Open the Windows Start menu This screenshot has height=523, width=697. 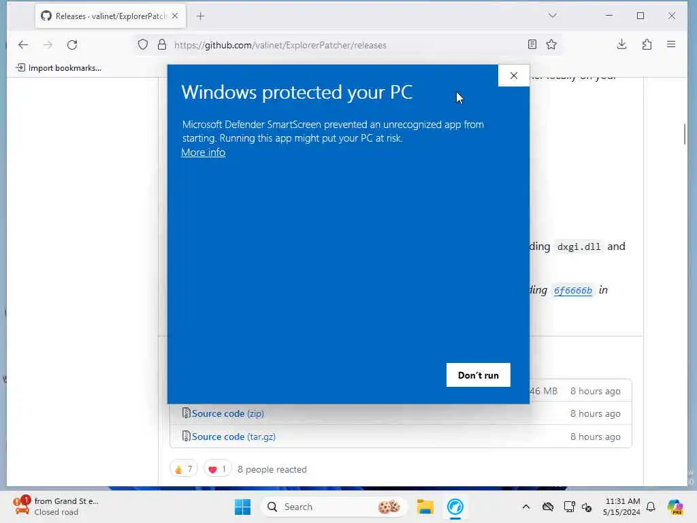point(242,507)
